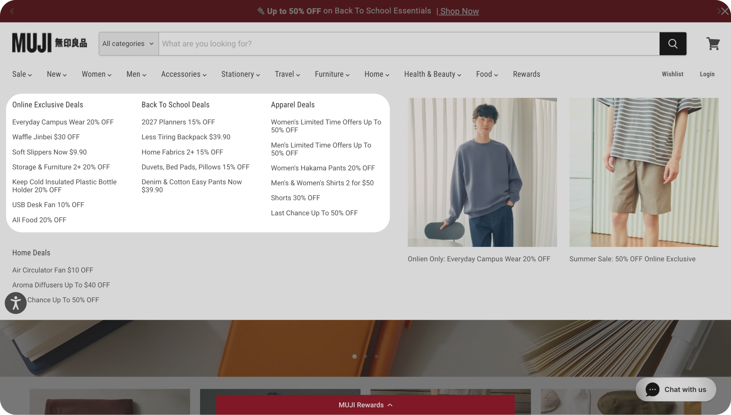Go to Rewards page
Screen dimensions: 731x415
click(x=526, y=74)
